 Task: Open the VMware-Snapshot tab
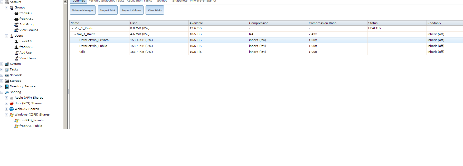[203, 1]
